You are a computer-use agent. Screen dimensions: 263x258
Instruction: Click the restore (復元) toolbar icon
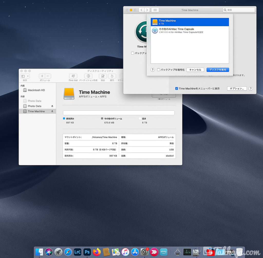(112, 76)
